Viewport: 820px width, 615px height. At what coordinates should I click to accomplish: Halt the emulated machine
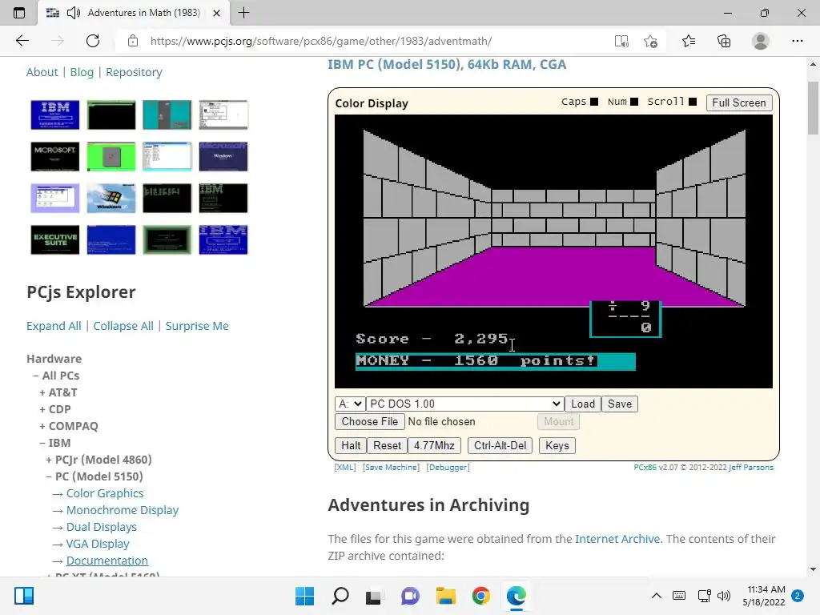click(x=351, y=445)
